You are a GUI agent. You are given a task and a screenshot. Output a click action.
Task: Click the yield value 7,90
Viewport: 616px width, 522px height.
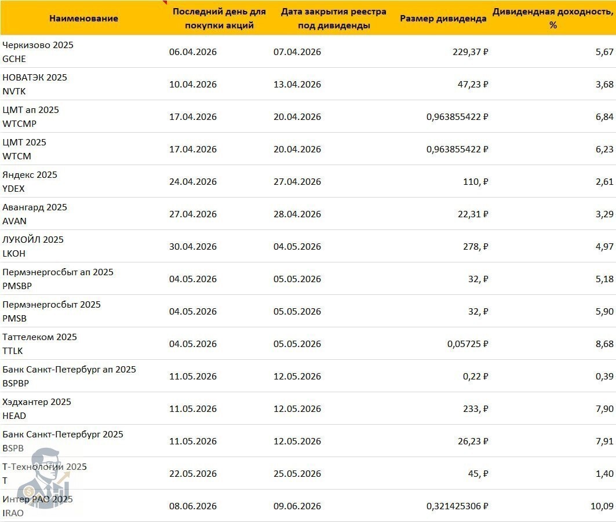click(604, 409)
